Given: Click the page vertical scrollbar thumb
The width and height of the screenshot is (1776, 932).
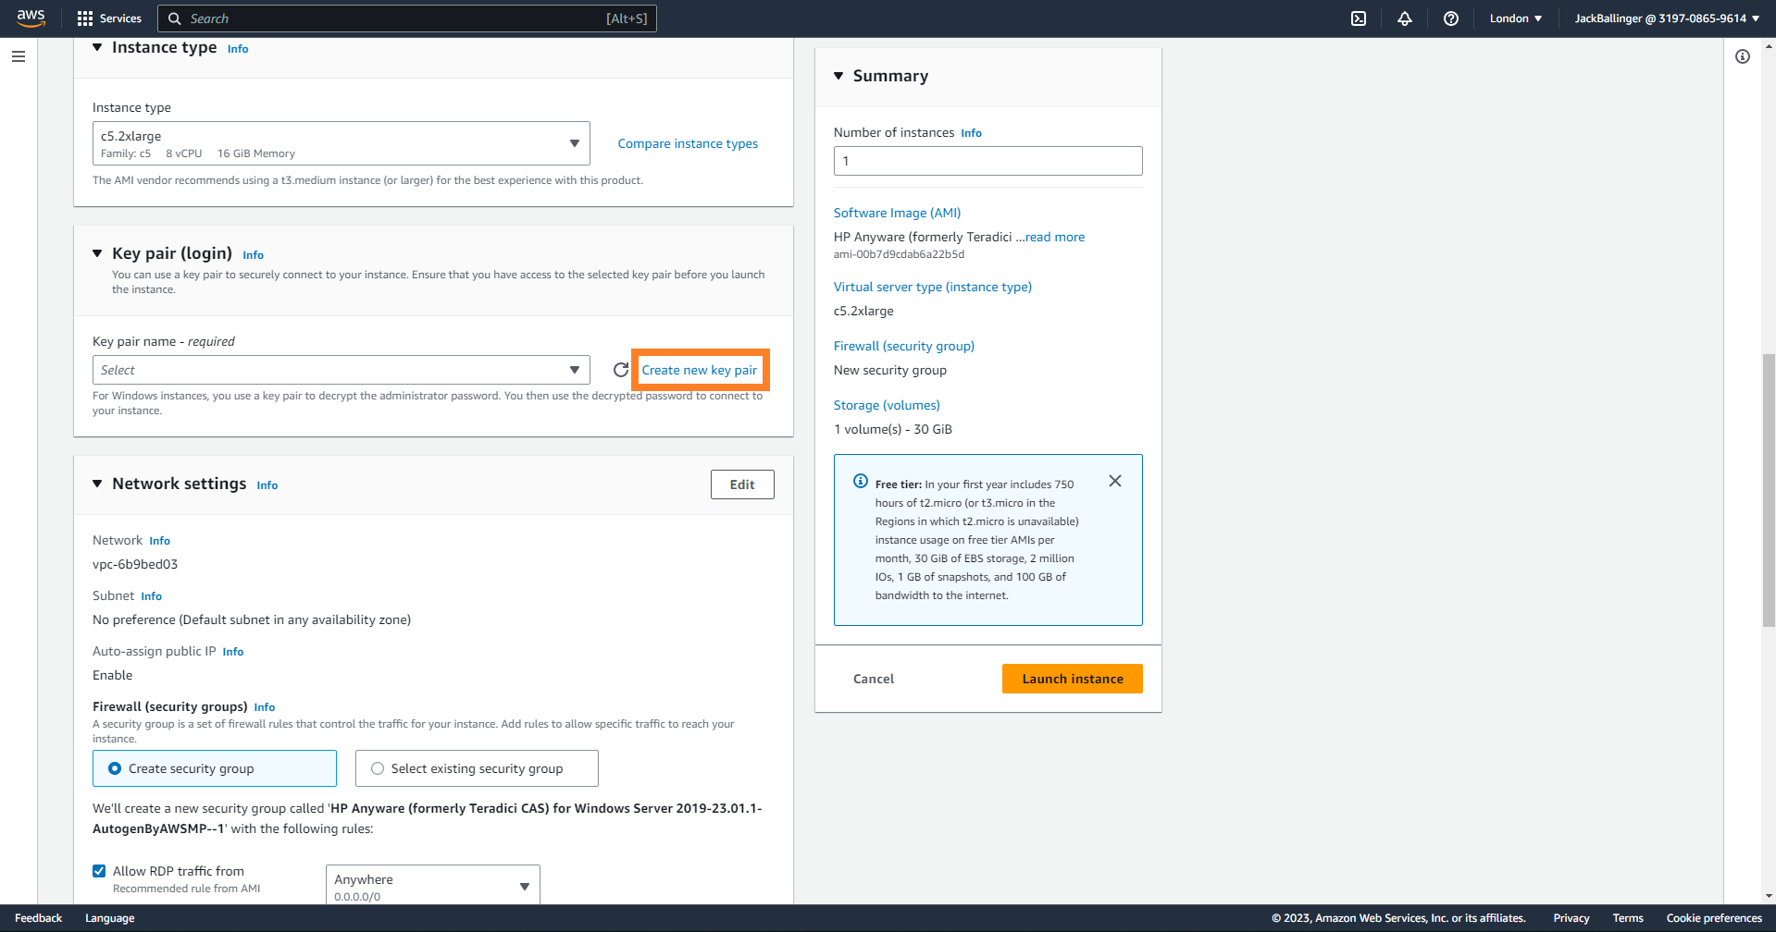Looking at the screenshot, I should click(1769, 490).
